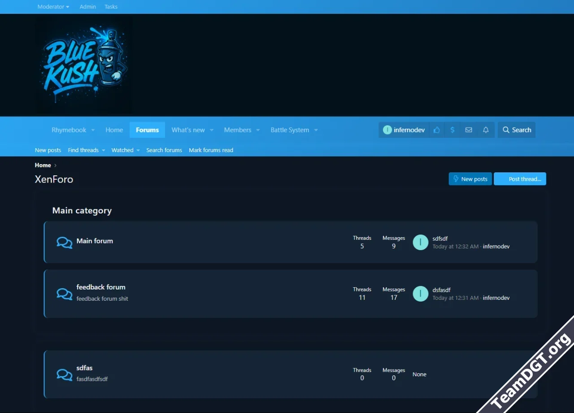574x413 pixels.
Task: Expand the Moderator dropdown menu
Action: coord(53,7)
